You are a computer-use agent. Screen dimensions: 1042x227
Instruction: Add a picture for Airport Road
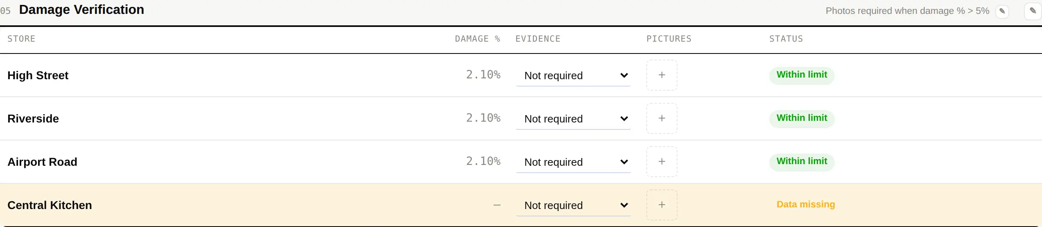click(661, 162)
